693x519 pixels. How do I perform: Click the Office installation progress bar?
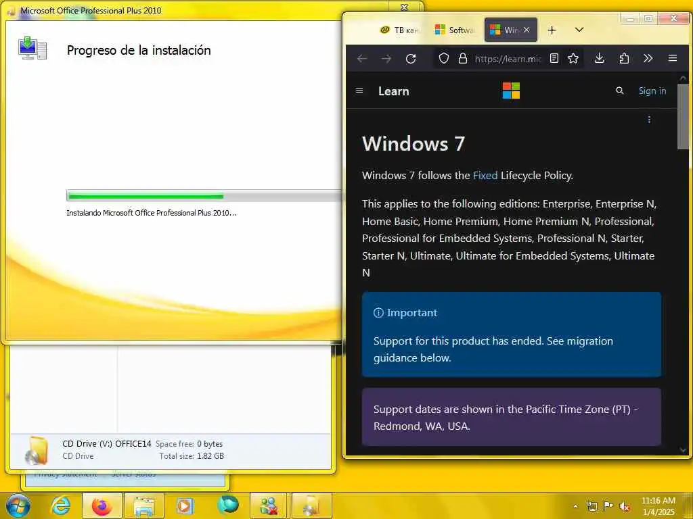tap(204, 195)
